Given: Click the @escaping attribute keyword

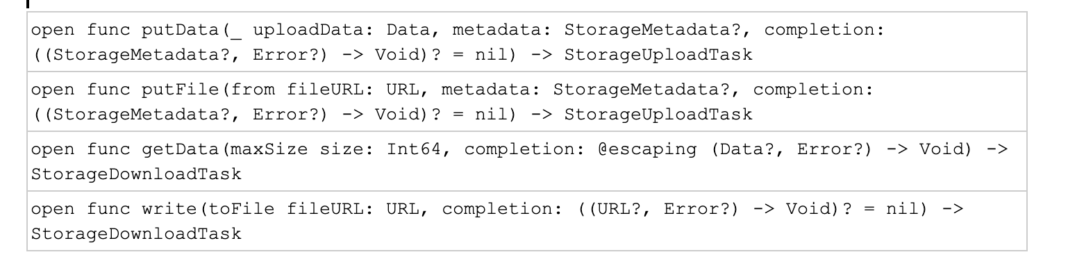Looking at the screenshot, I should (x=644, y=150).
